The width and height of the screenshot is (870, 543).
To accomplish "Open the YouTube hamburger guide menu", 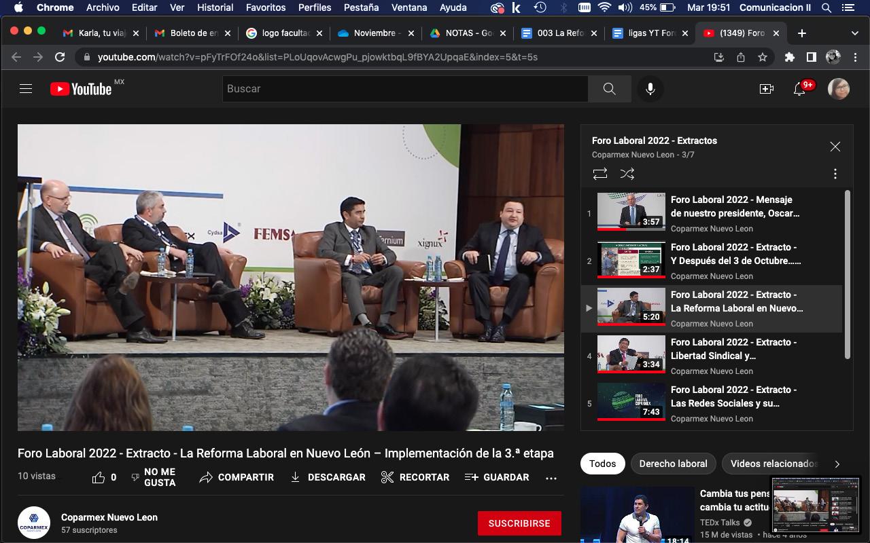I will coord(26,89).
